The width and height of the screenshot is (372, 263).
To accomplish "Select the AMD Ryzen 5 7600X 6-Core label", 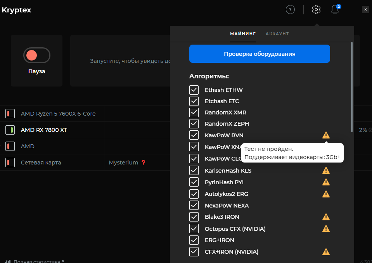I will 58,114.
